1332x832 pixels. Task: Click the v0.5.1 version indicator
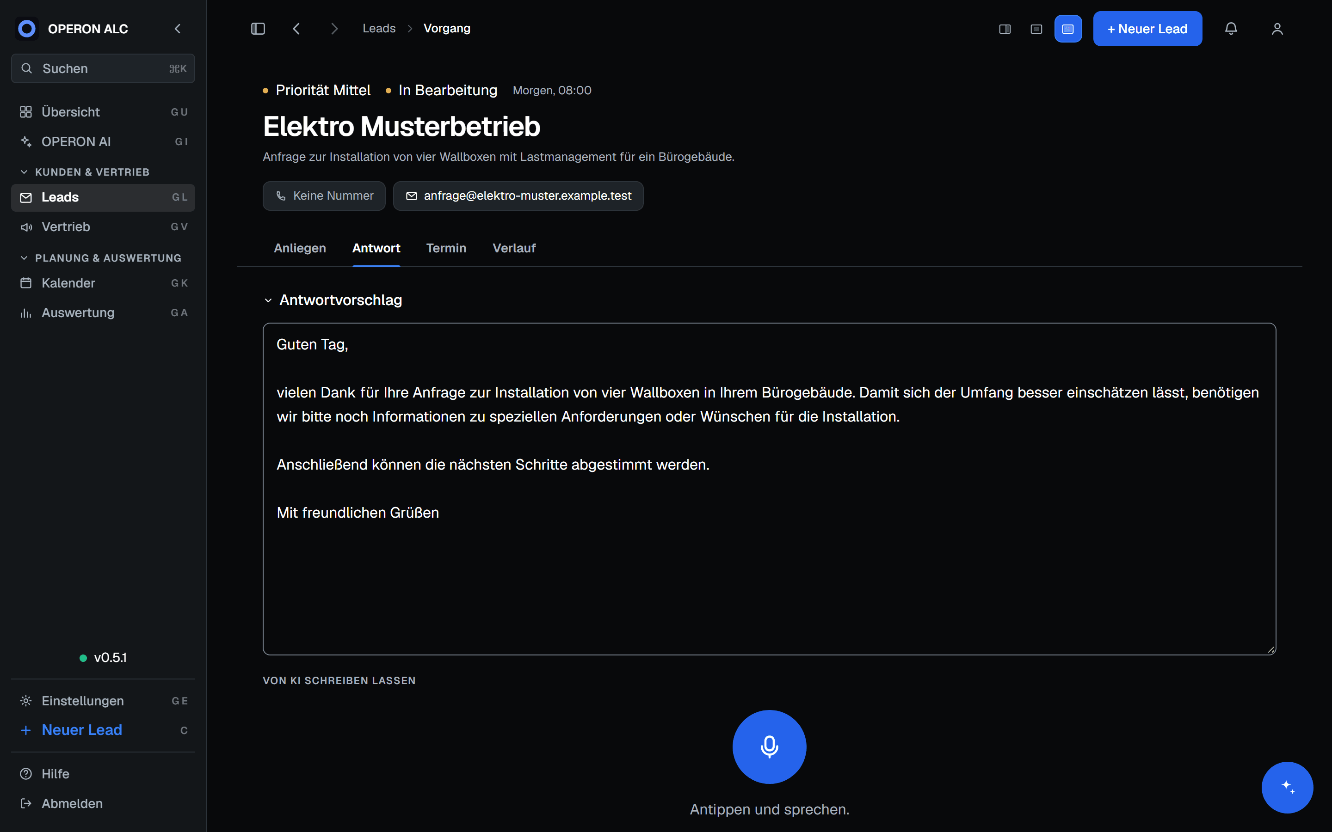(103, 658)
